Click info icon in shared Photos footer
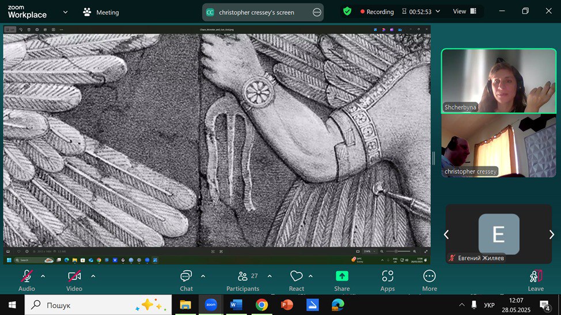Screen dimensions: 561x315 pos(27,251)
